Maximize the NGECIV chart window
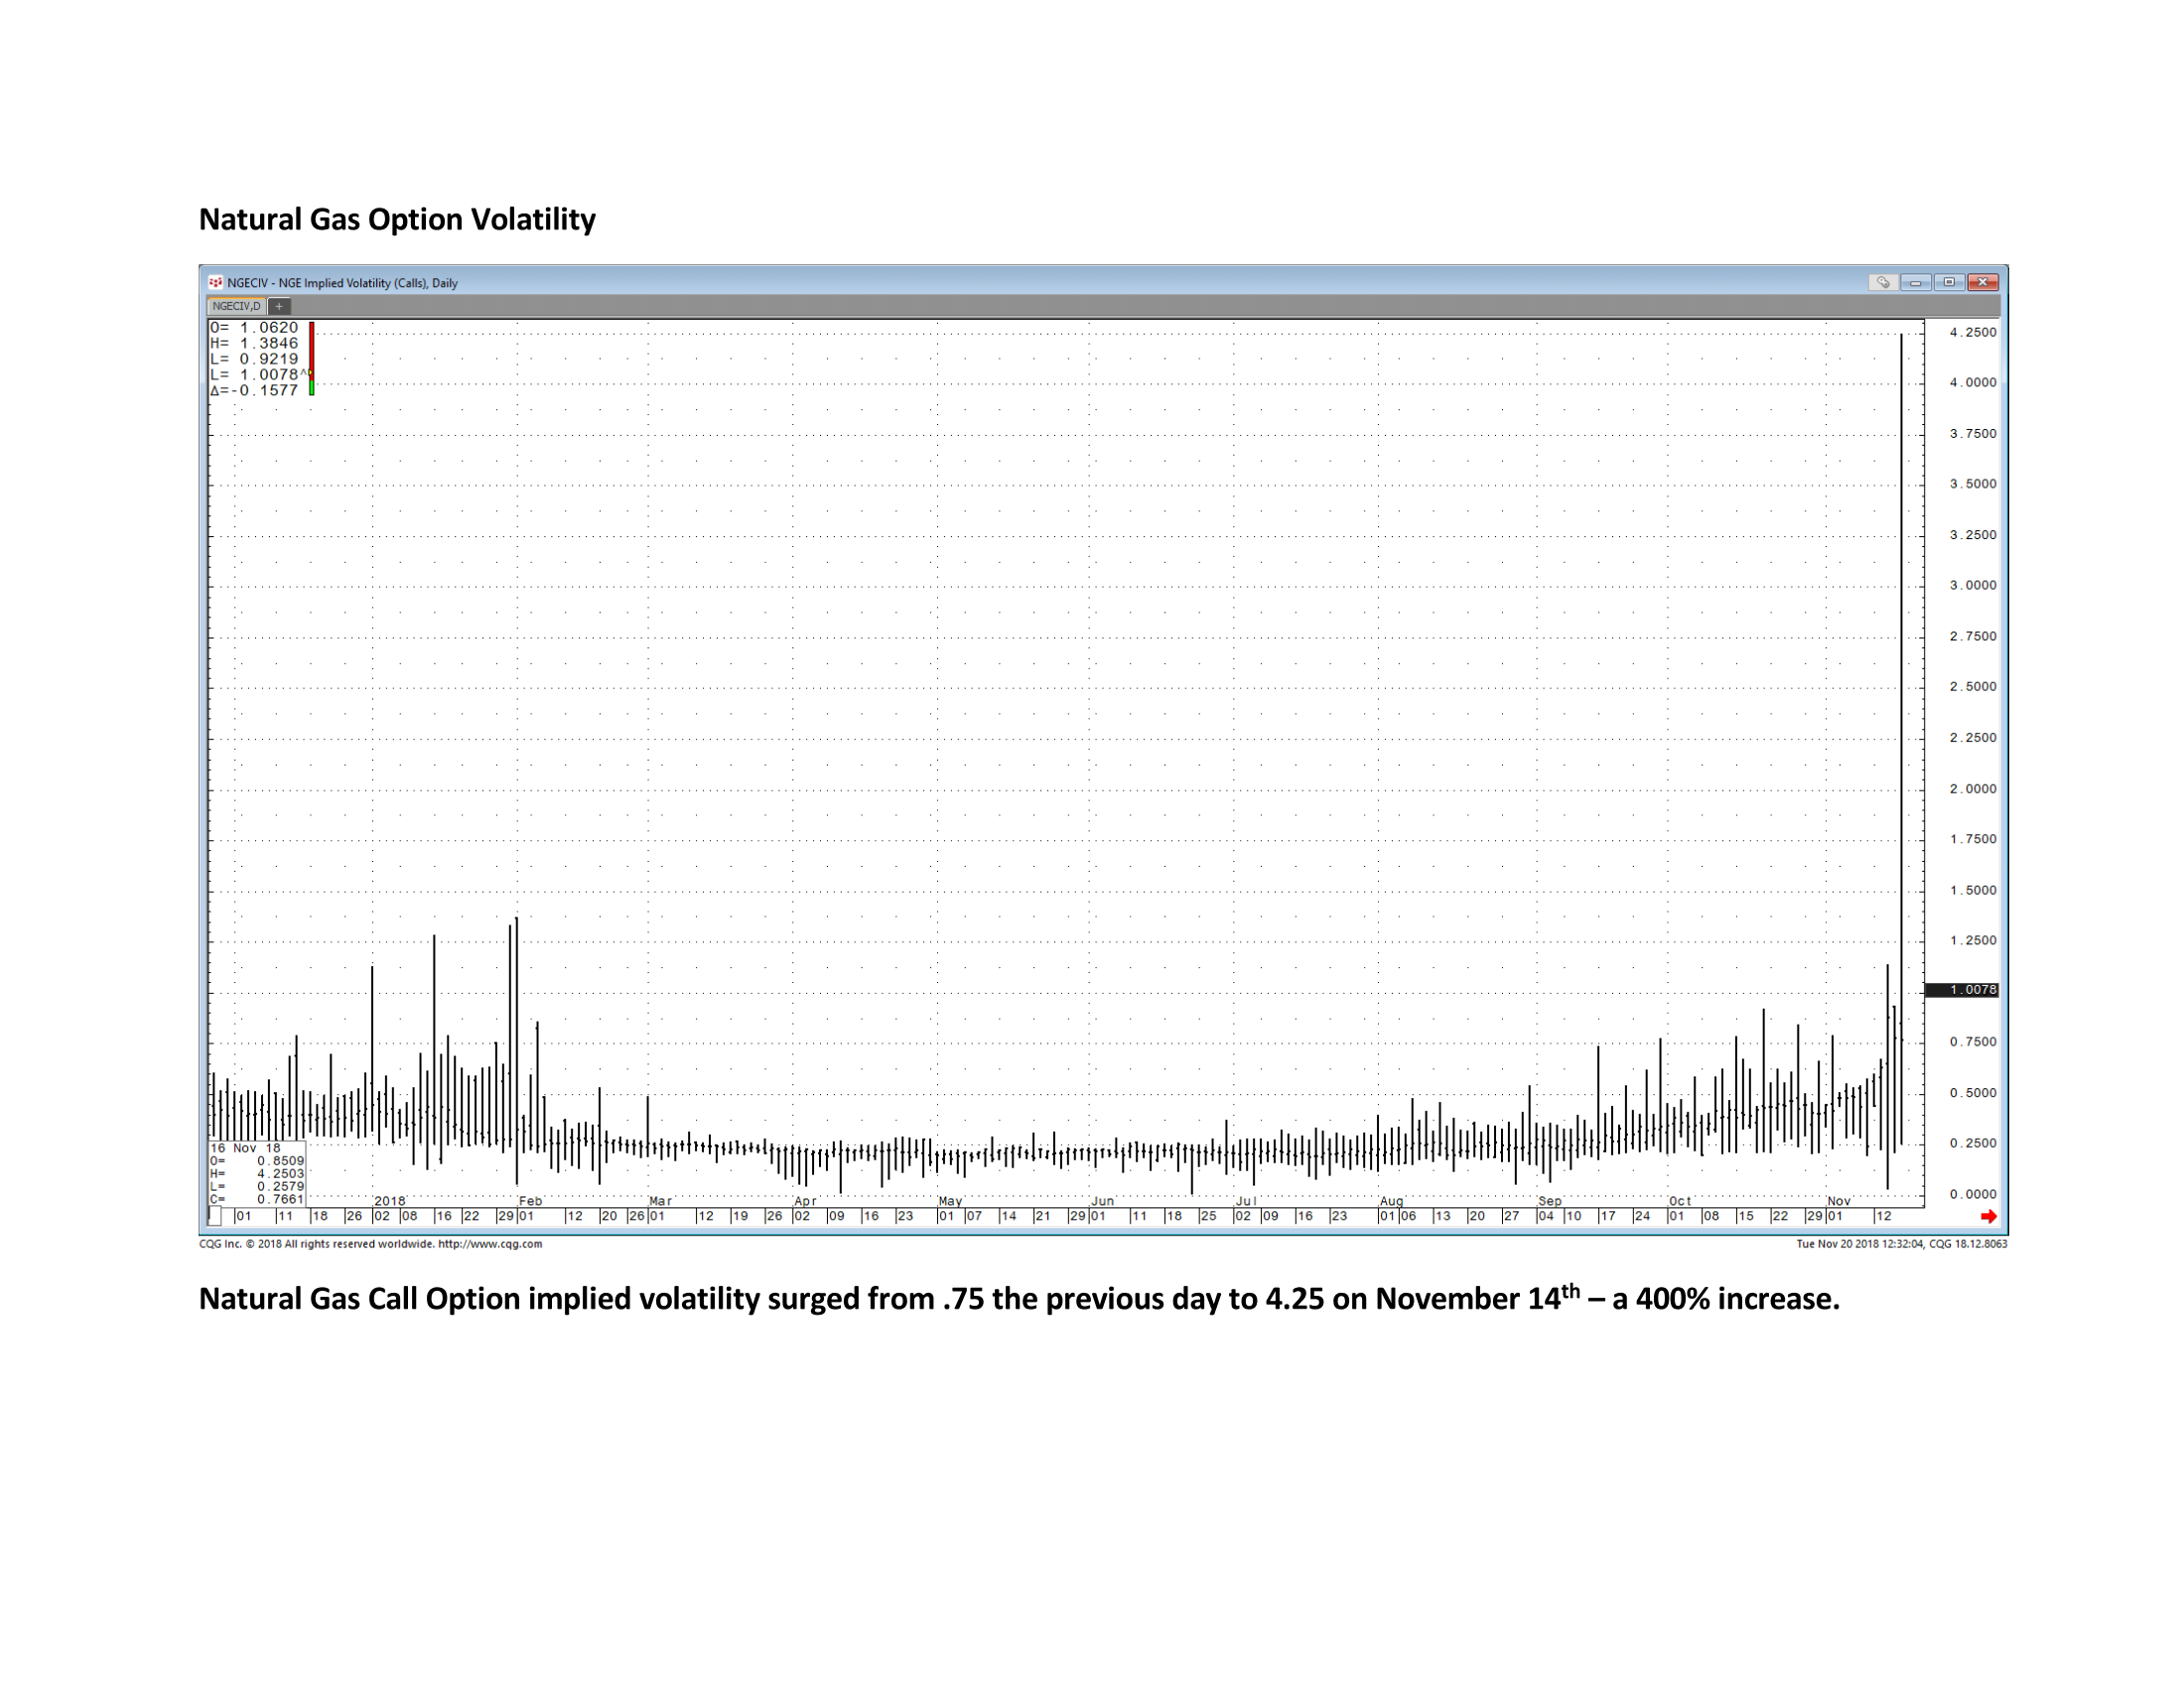Image resolution: width=2184 pixels, height=1688 pixels. pos(1949,282)
